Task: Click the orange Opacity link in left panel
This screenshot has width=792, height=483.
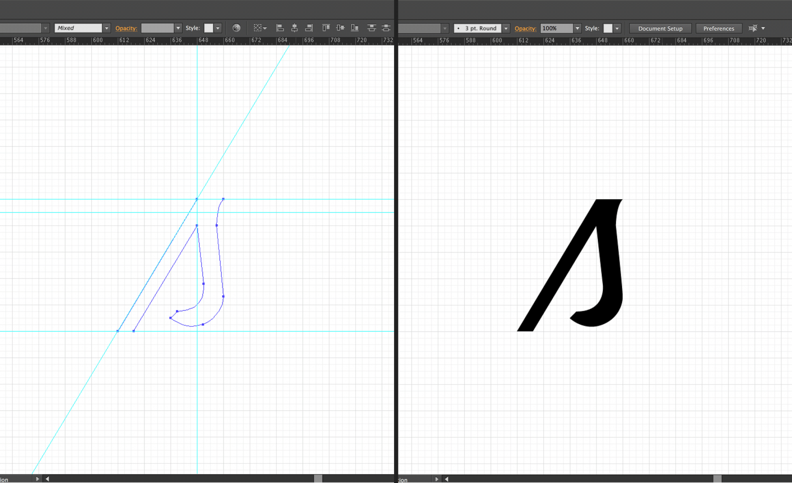Action: pos(126,28)
